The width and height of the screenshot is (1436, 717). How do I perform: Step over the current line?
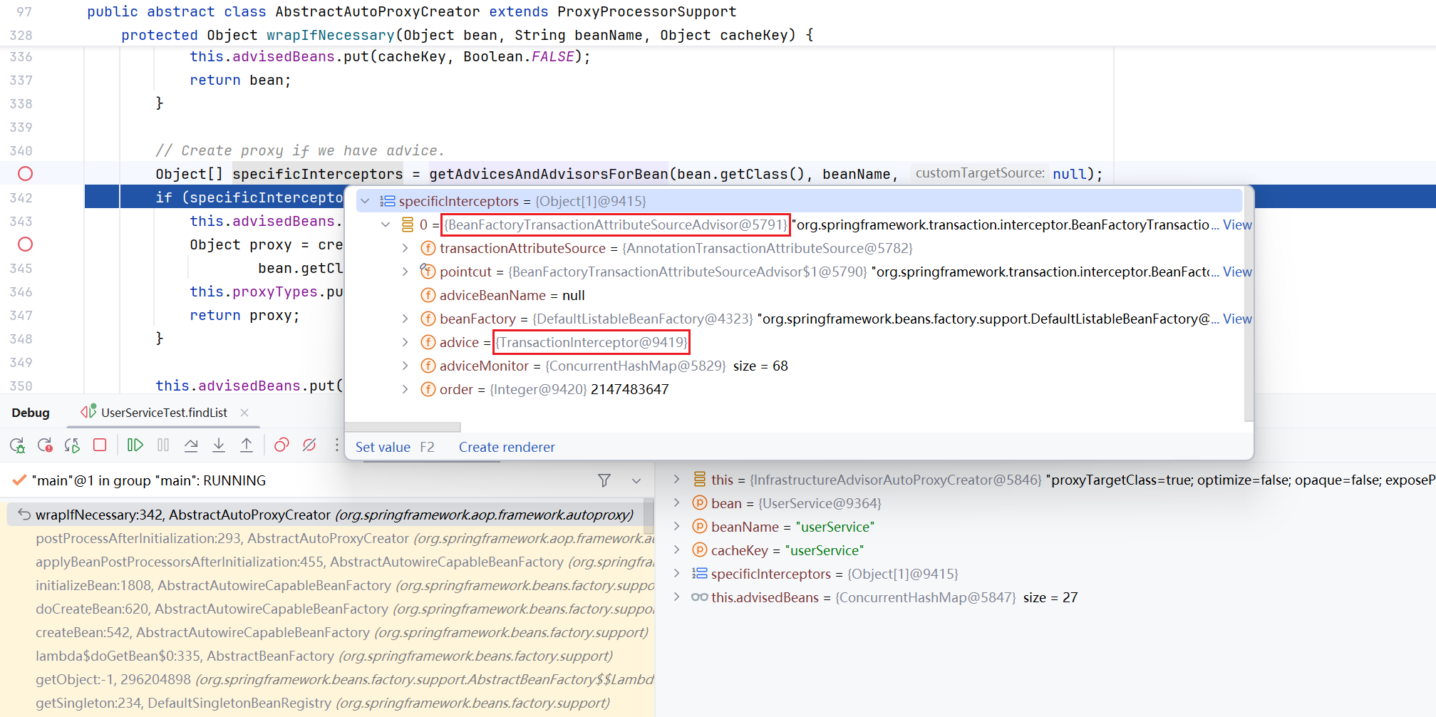191,445
